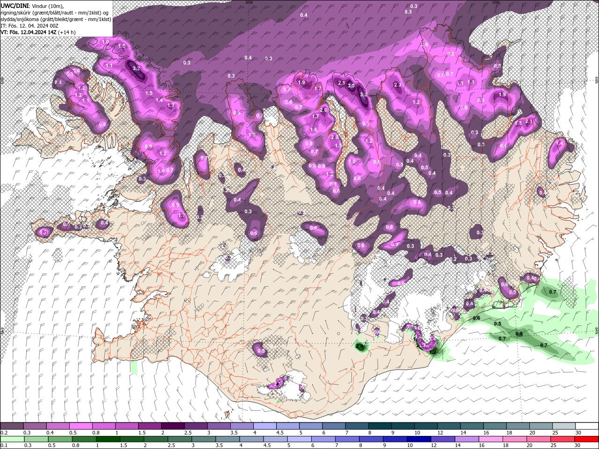The height and width of the screenshot is (449, 599).
Task: Pick the red swatch ending the rain scale
Action: [587, 439]
